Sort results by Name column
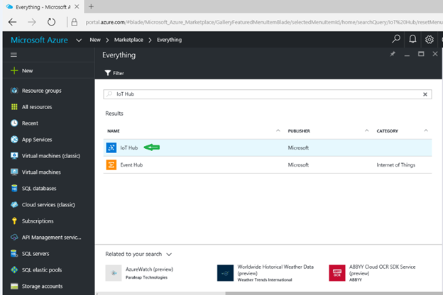The image size is (443, 295). point(114,130)
